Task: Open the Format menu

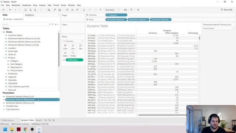Action: click(56, 5)
